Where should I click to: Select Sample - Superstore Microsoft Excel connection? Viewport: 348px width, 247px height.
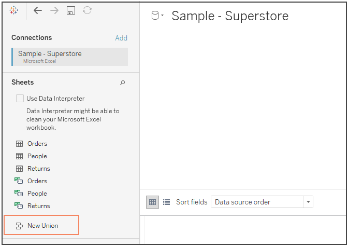[x=70, y=57]
